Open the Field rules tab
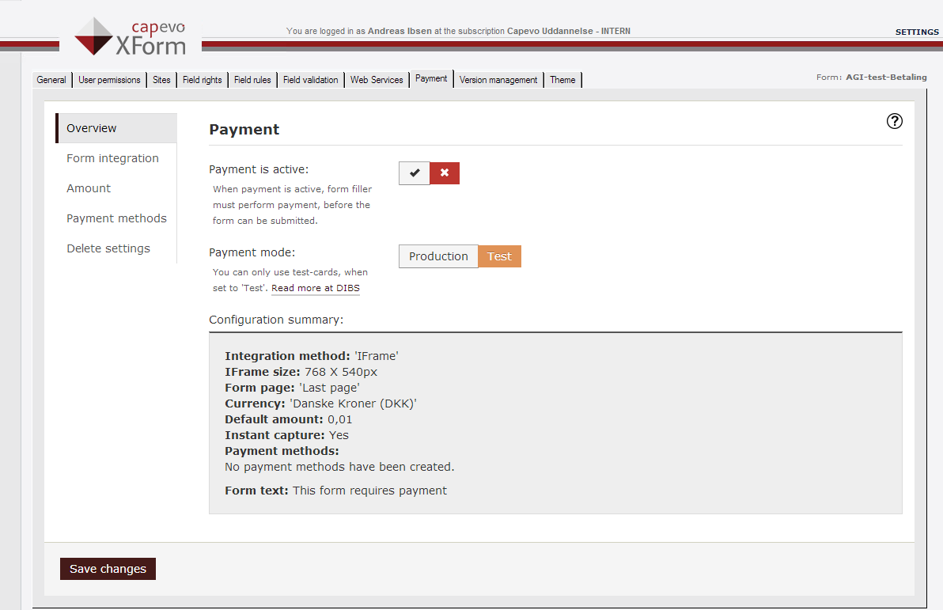Viewport: 943px width, 610px height. coord(252,80)
